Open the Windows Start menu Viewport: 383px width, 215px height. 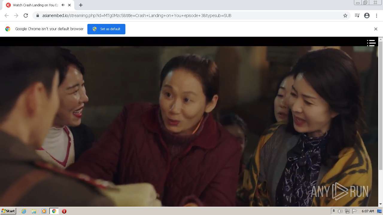(x=8, y=211)
